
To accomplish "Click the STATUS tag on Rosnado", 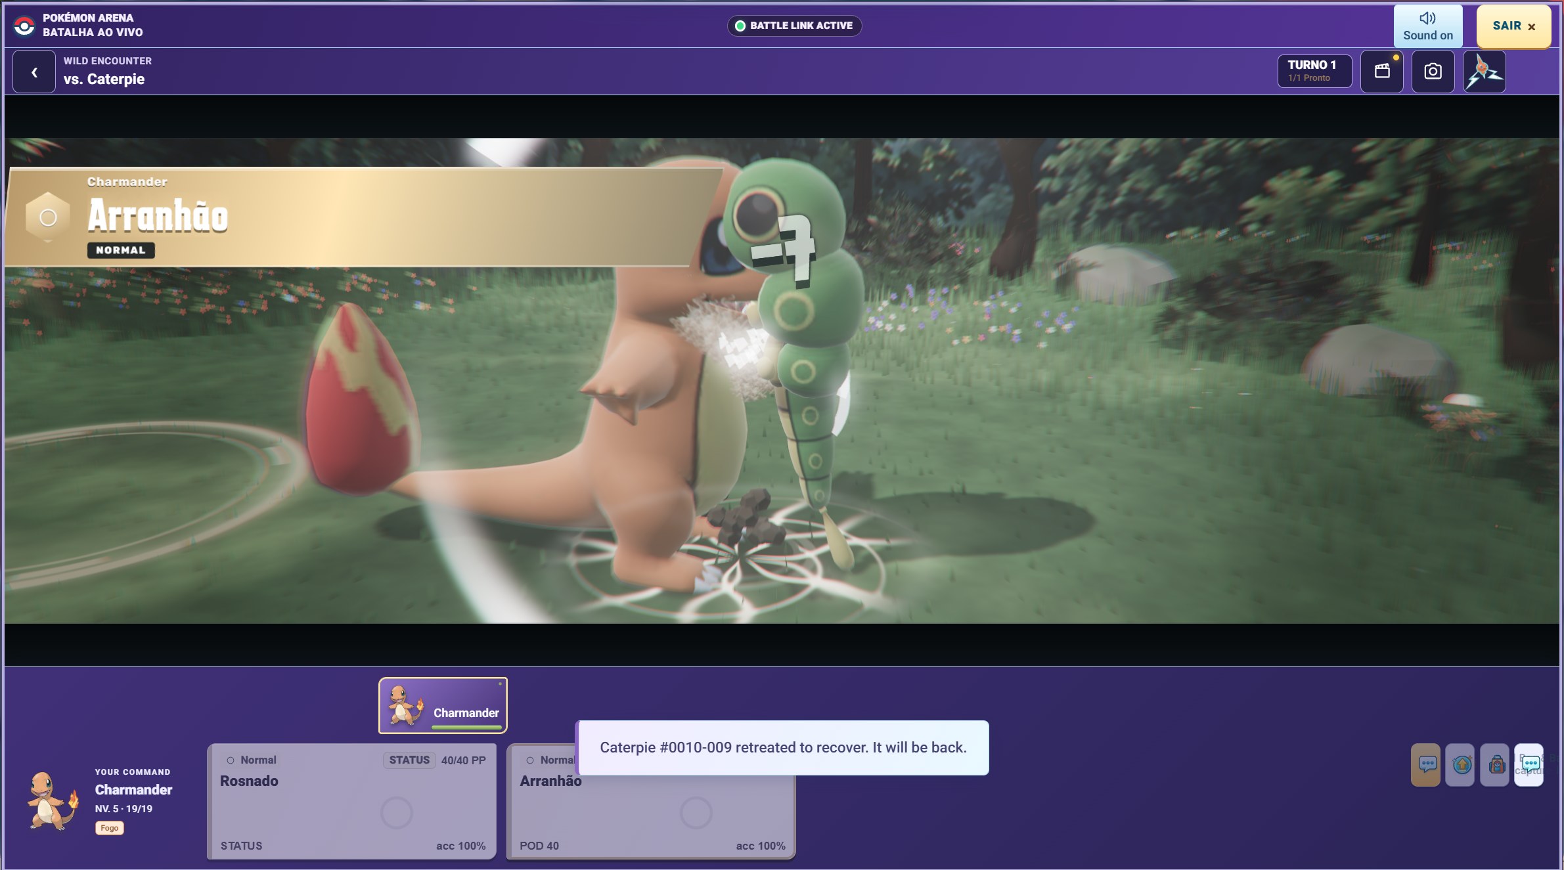I will click(x=409, y=760).
